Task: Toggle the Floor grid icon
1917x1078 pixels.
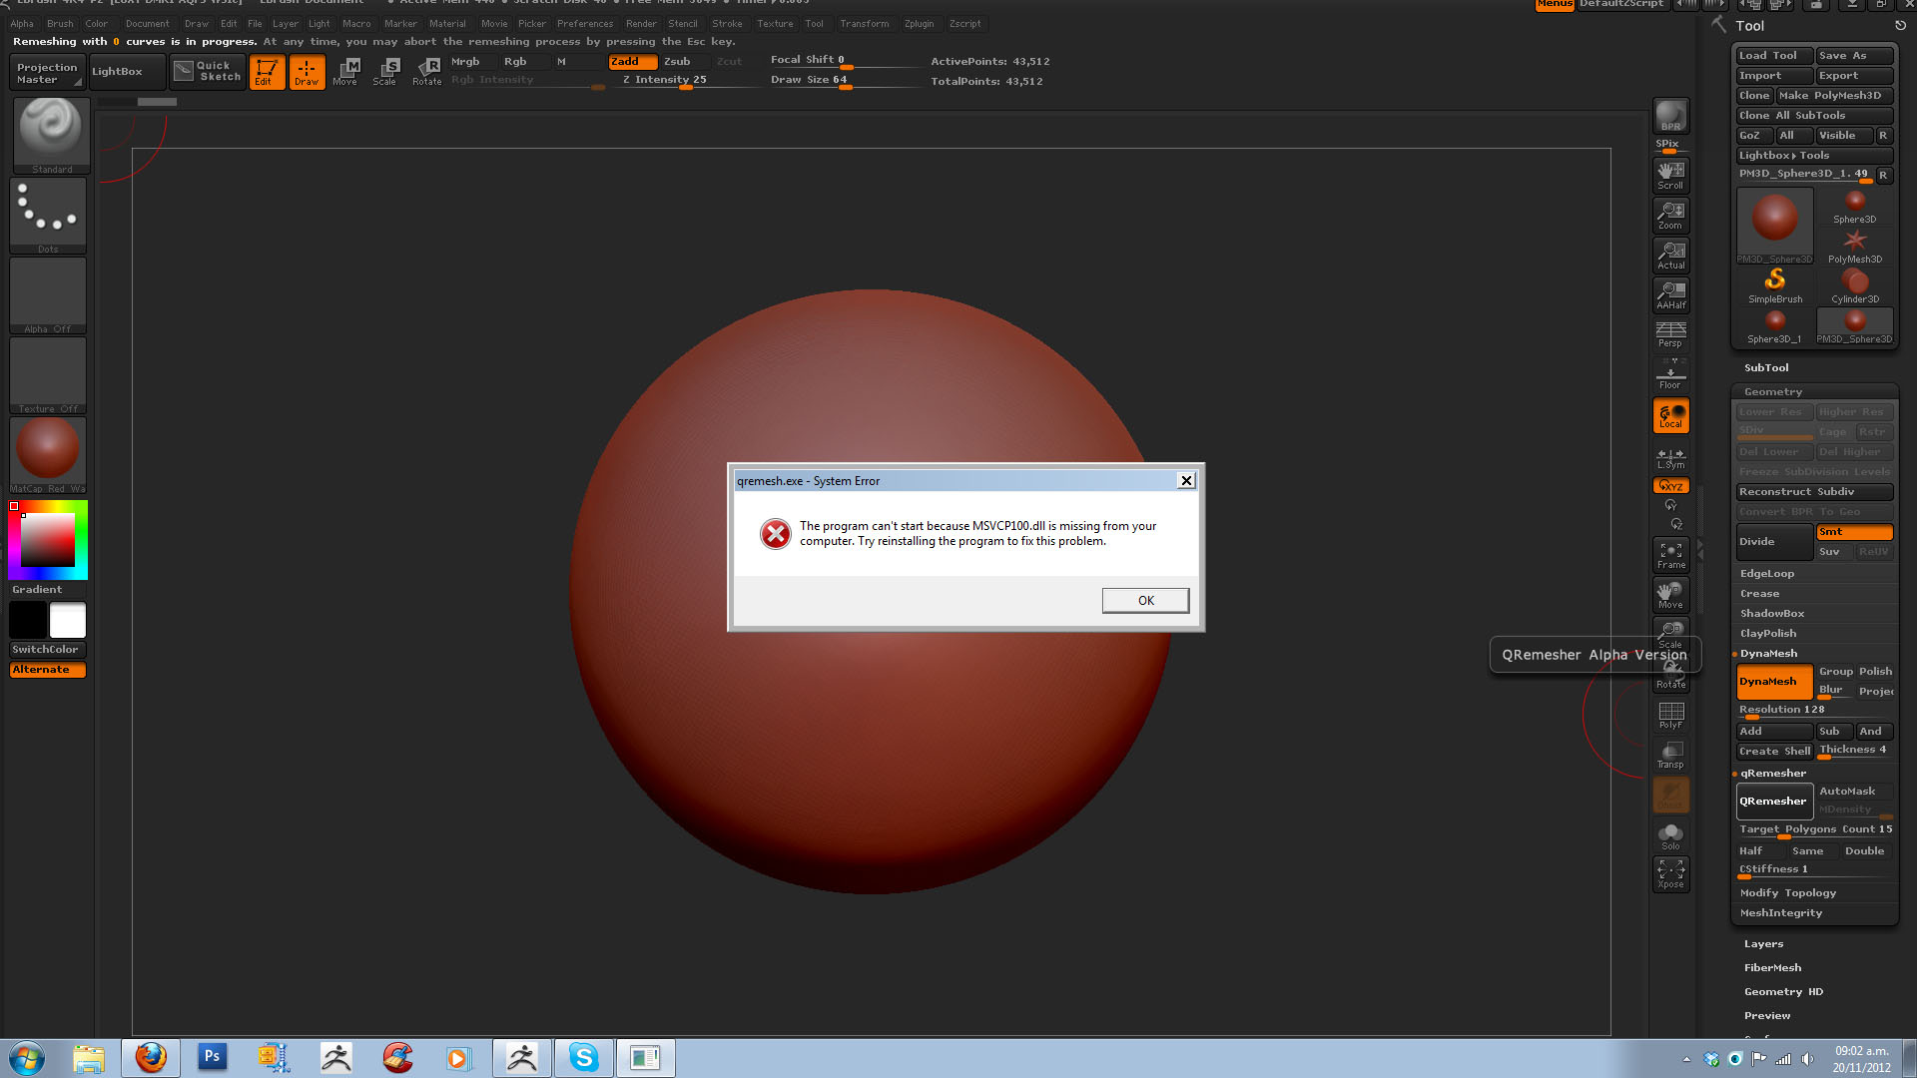Action: point(1670,375)
